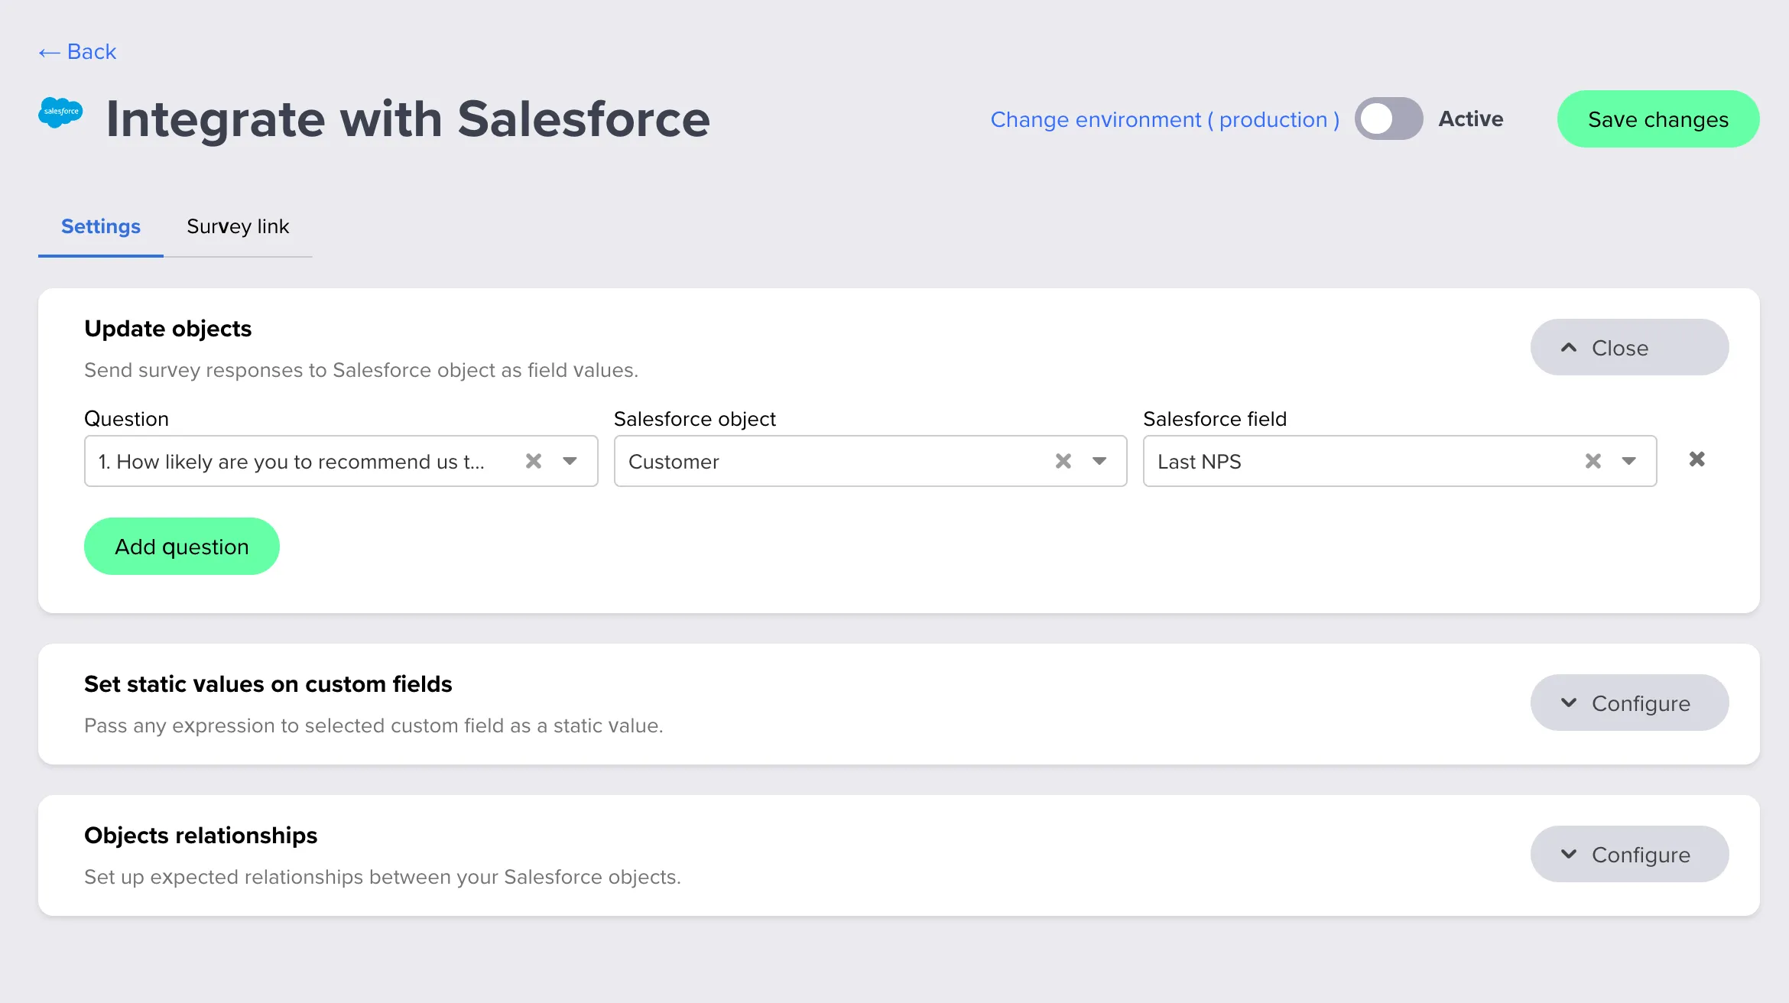Click chevron icon in Objects relationships Configure
The height and width of the screenshot is (1003, 1789).
[1569, 854]
